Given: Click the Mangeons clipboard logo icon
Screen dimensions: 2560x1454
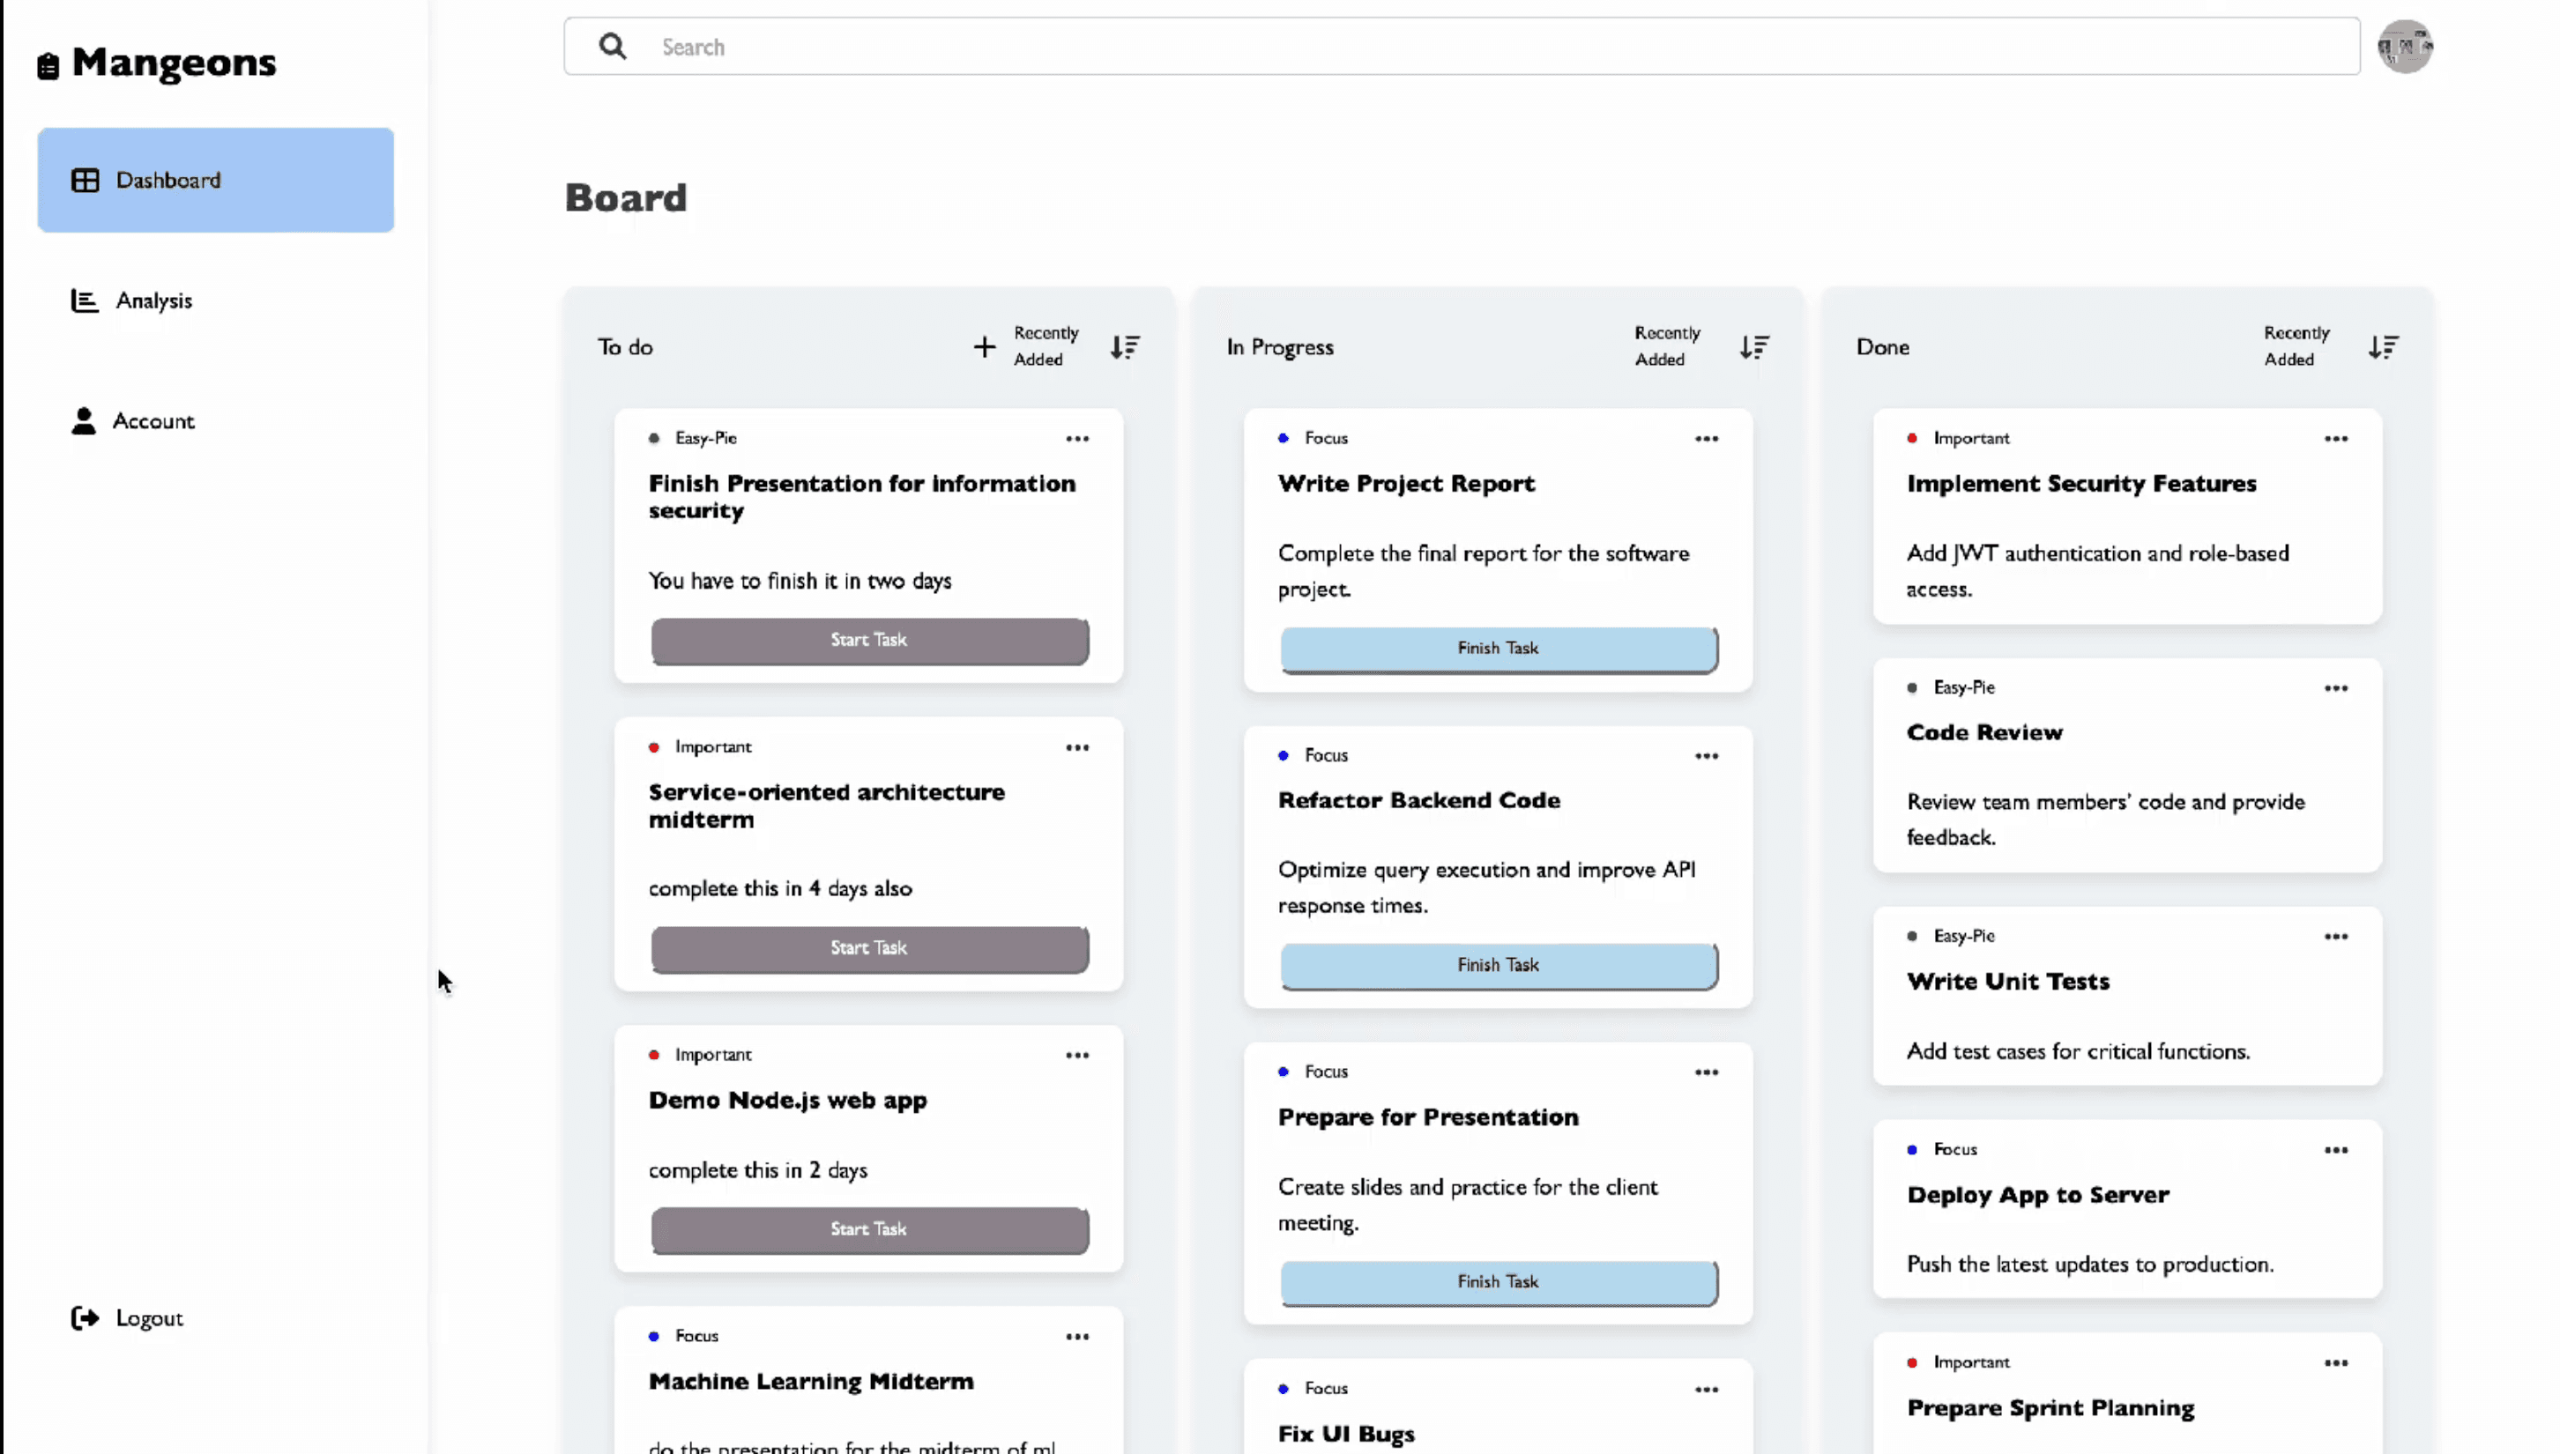Looking at the screenshot, I should click(48, 66).
